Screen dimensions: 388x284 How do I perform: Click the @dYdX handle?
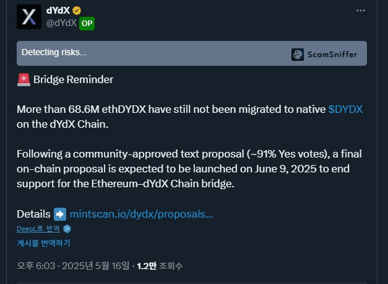pos(61,23)
